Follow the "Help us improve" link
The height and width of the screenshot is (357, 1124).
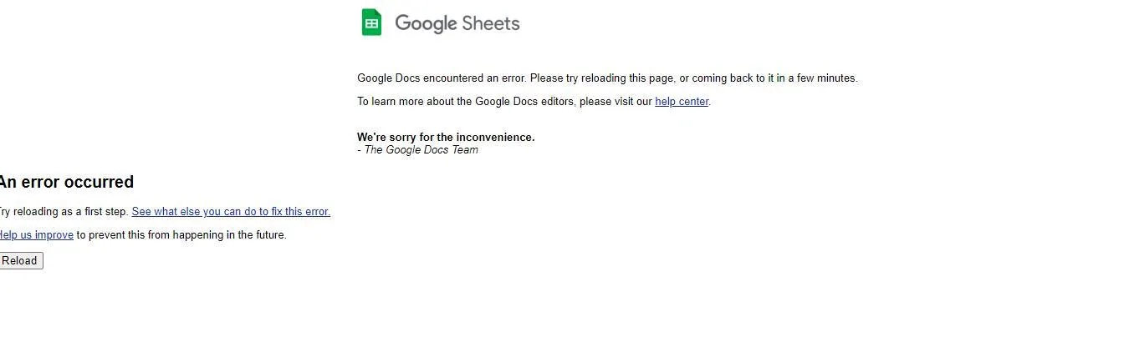[x=37, y=235]
